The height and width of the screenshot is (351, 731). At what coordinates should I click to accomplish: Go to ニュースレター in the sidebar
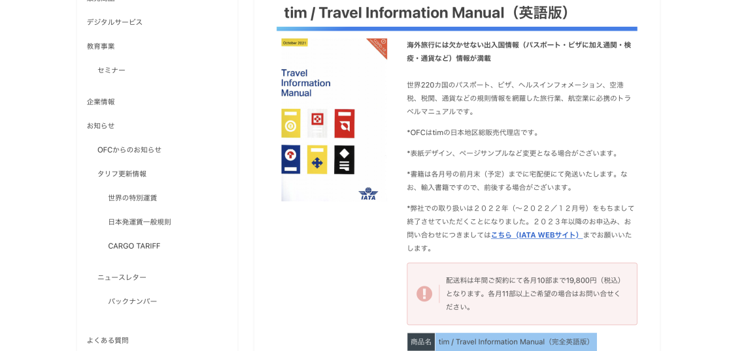click(x=122, y=277)
